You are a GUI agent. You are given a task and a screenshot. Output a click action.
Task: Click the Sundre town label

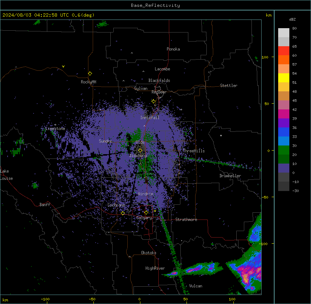point(105,141)
